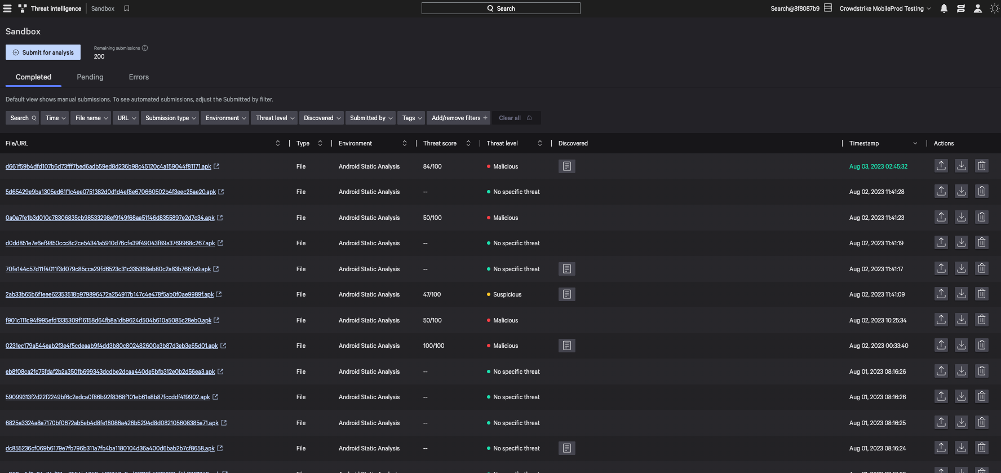
Task: Open the d661f59b4dfd apk file link
Action: point(108,166)
